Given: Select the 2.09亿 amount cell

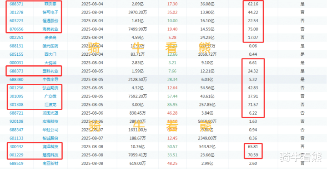Looking at the screenshot, I should [x=137, y=4].
